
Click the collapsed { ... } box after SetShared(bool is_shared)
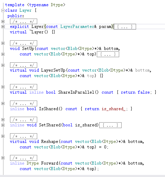click(x=110, y=125)
